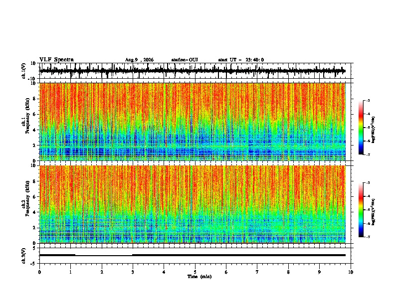This screenshot has height=305, width=395.
Task: Click the "10" tick label on the time axis
Action: tap(351, 272)
